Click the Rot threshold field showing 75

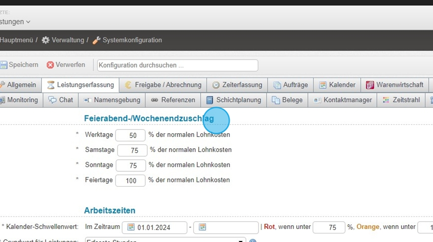329,228
